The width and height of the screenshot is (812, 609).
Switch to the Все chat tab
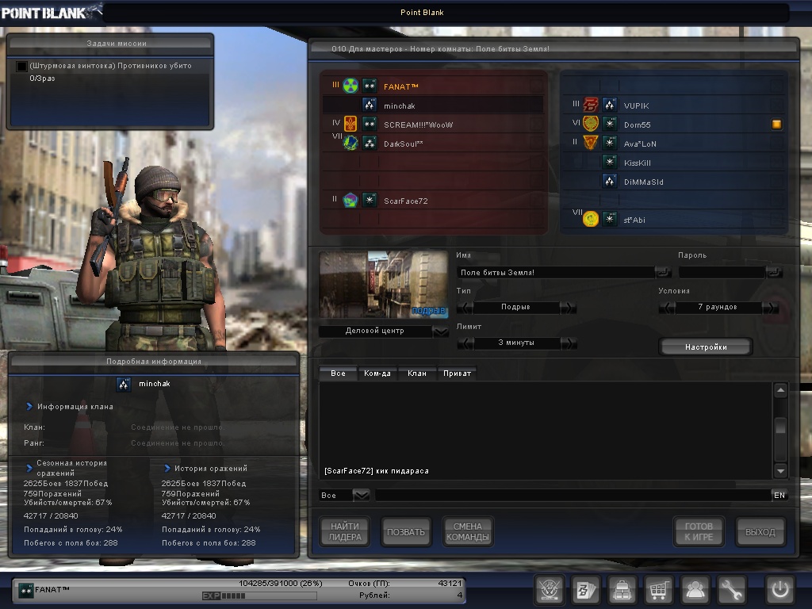coord(338,373)
